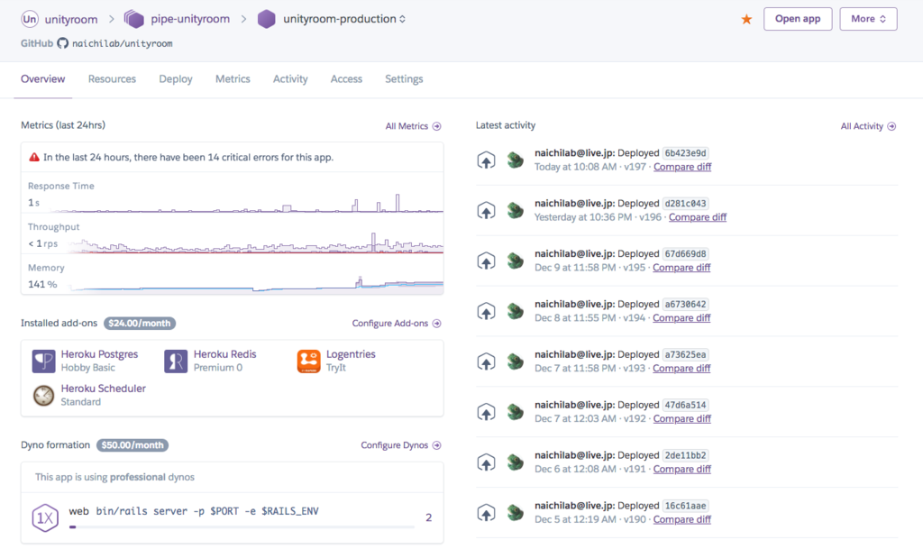
Task: Open the Metrics tab
Action: pos(233,78)
